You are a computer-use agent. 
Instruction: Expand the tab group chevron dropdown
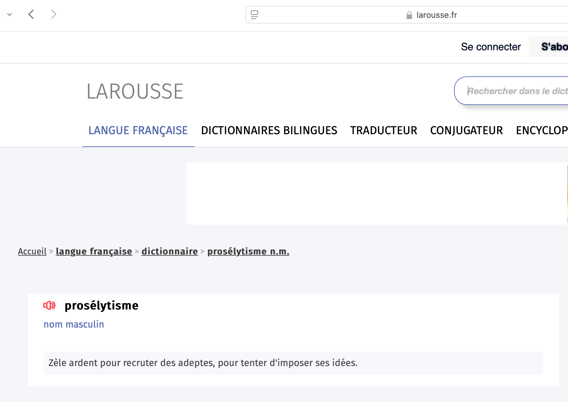pos(10,14)
